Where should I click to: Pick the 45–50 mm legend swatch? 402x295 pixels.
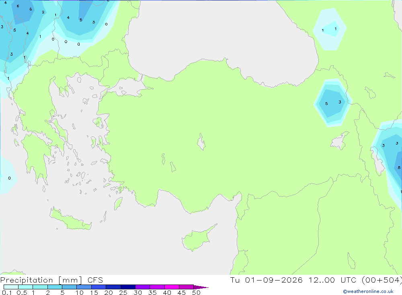(x=187, y=287)
